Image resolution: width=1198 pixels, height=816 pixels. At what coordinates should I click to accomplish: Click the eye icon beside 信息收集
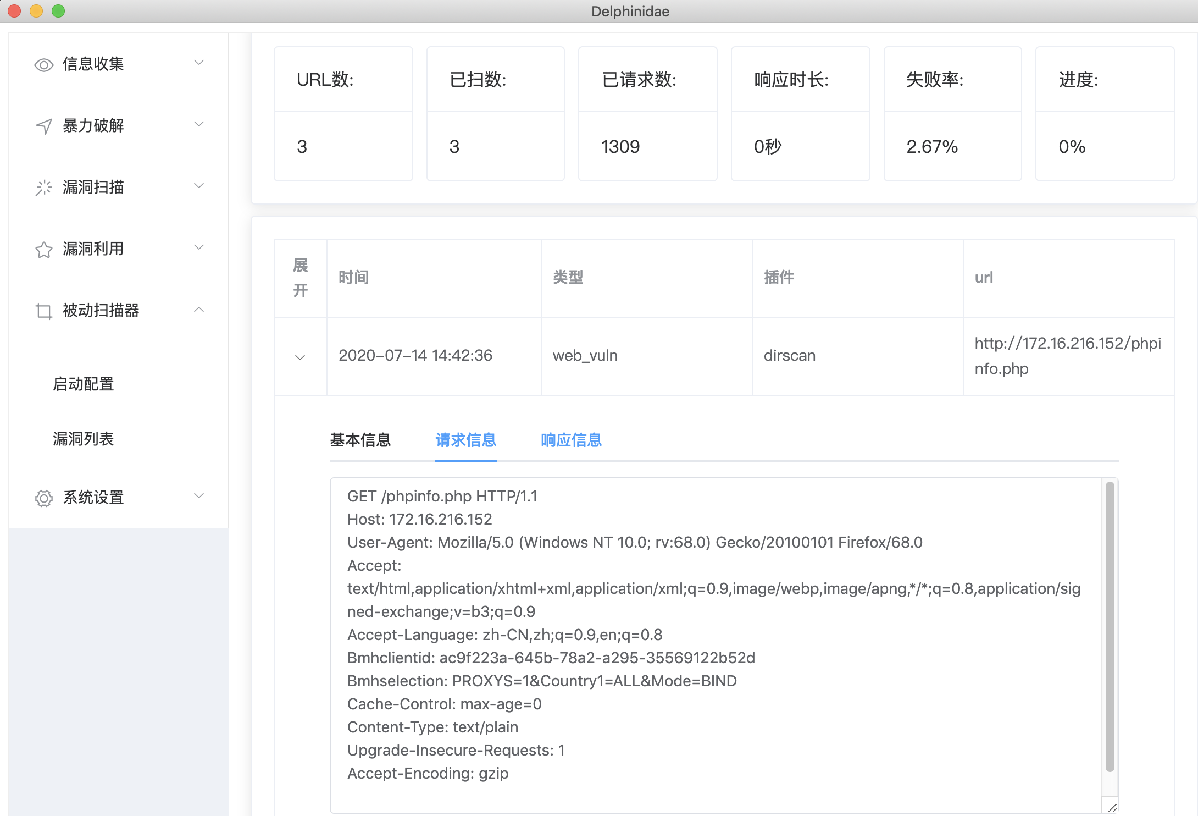(x=43, y=65)
